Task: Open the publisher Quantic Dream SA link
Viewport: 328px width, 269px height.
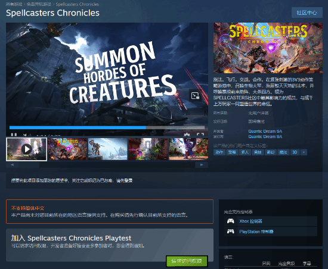Action: pyautogui.click(x=265, y=136)
